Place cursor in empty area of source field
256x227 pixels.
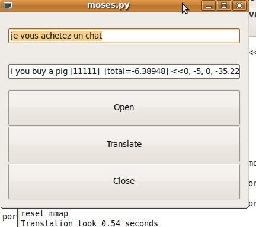(x=170, y=36)
